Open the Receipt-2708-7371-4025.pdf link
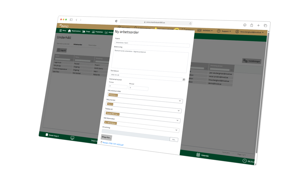The height and width of the screenshot is (172, 306). [x=114, y=144]
